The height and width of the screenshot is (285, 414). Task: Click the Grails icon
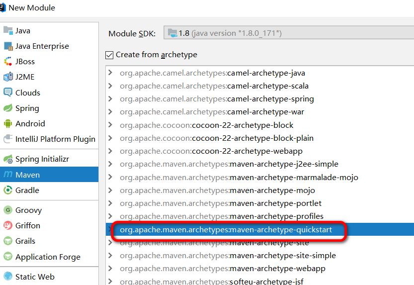(x=8, y=241)
